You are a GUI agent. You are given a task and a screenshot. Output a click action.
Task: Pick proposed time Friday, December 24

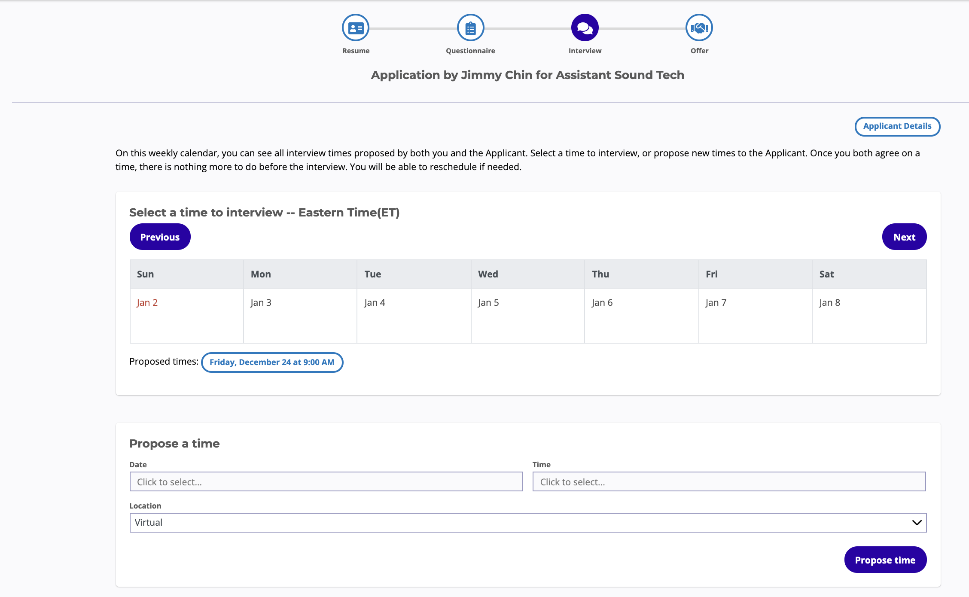point(272,362)
